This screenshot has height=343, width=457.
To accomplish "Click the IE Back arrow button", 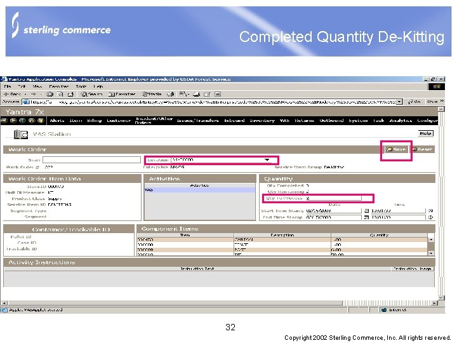I will [13, 94].
